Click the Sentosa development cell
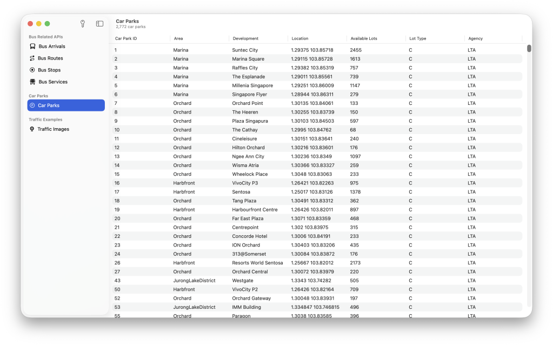The image size is (553, 345). point(241,192)
